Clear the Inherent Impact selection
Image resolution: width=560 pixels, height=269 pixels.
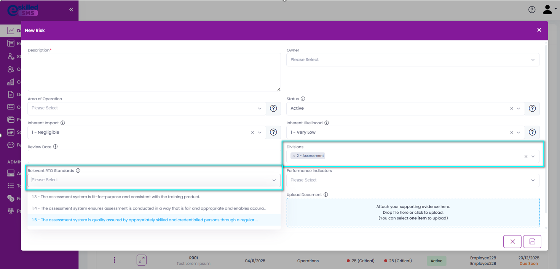click(252, 133)
